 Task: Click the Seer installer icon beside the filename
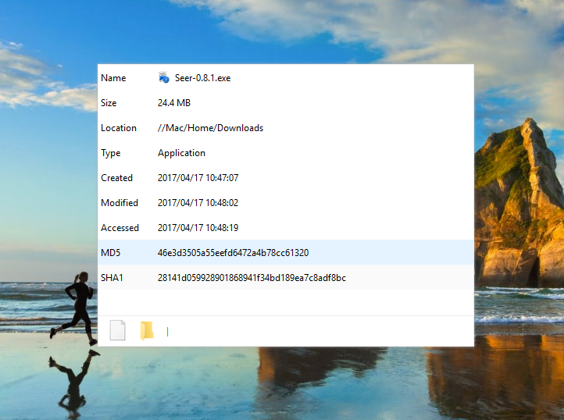tap(164, 77)
